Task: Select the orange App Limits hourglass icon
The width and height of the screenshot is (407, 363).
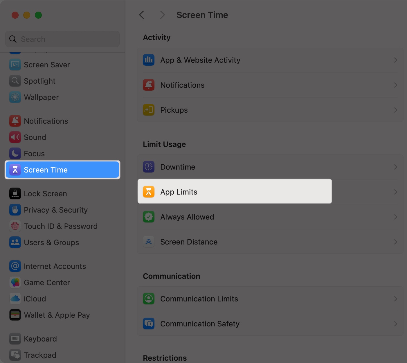Action: pyautogui.click(x=149, y=192)
